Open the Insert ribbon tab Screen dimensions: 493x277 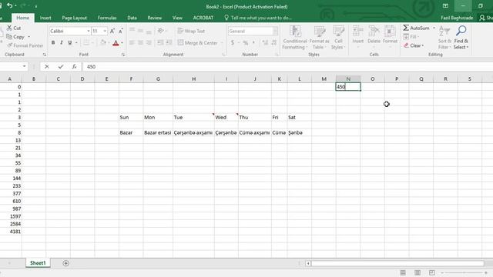pyautogui.click(x=45, y=18)
